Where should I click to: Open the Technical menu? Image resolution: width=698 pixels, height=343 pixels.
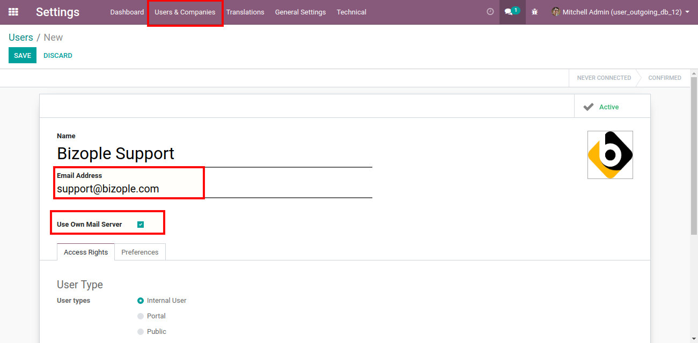tap(351, 12)
